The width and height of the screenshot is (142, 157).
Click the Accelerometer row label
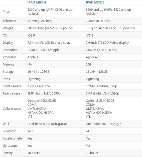click(13, 138)
